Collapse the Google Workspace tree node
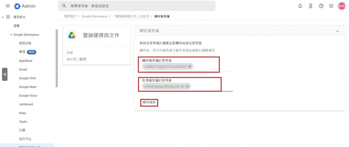 pyautogui.click(x=11, y=35)
